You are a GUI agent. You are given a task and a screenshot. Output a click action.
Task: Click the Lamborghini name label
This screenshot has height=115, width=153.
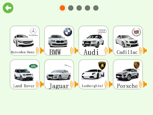coord(92,86)
